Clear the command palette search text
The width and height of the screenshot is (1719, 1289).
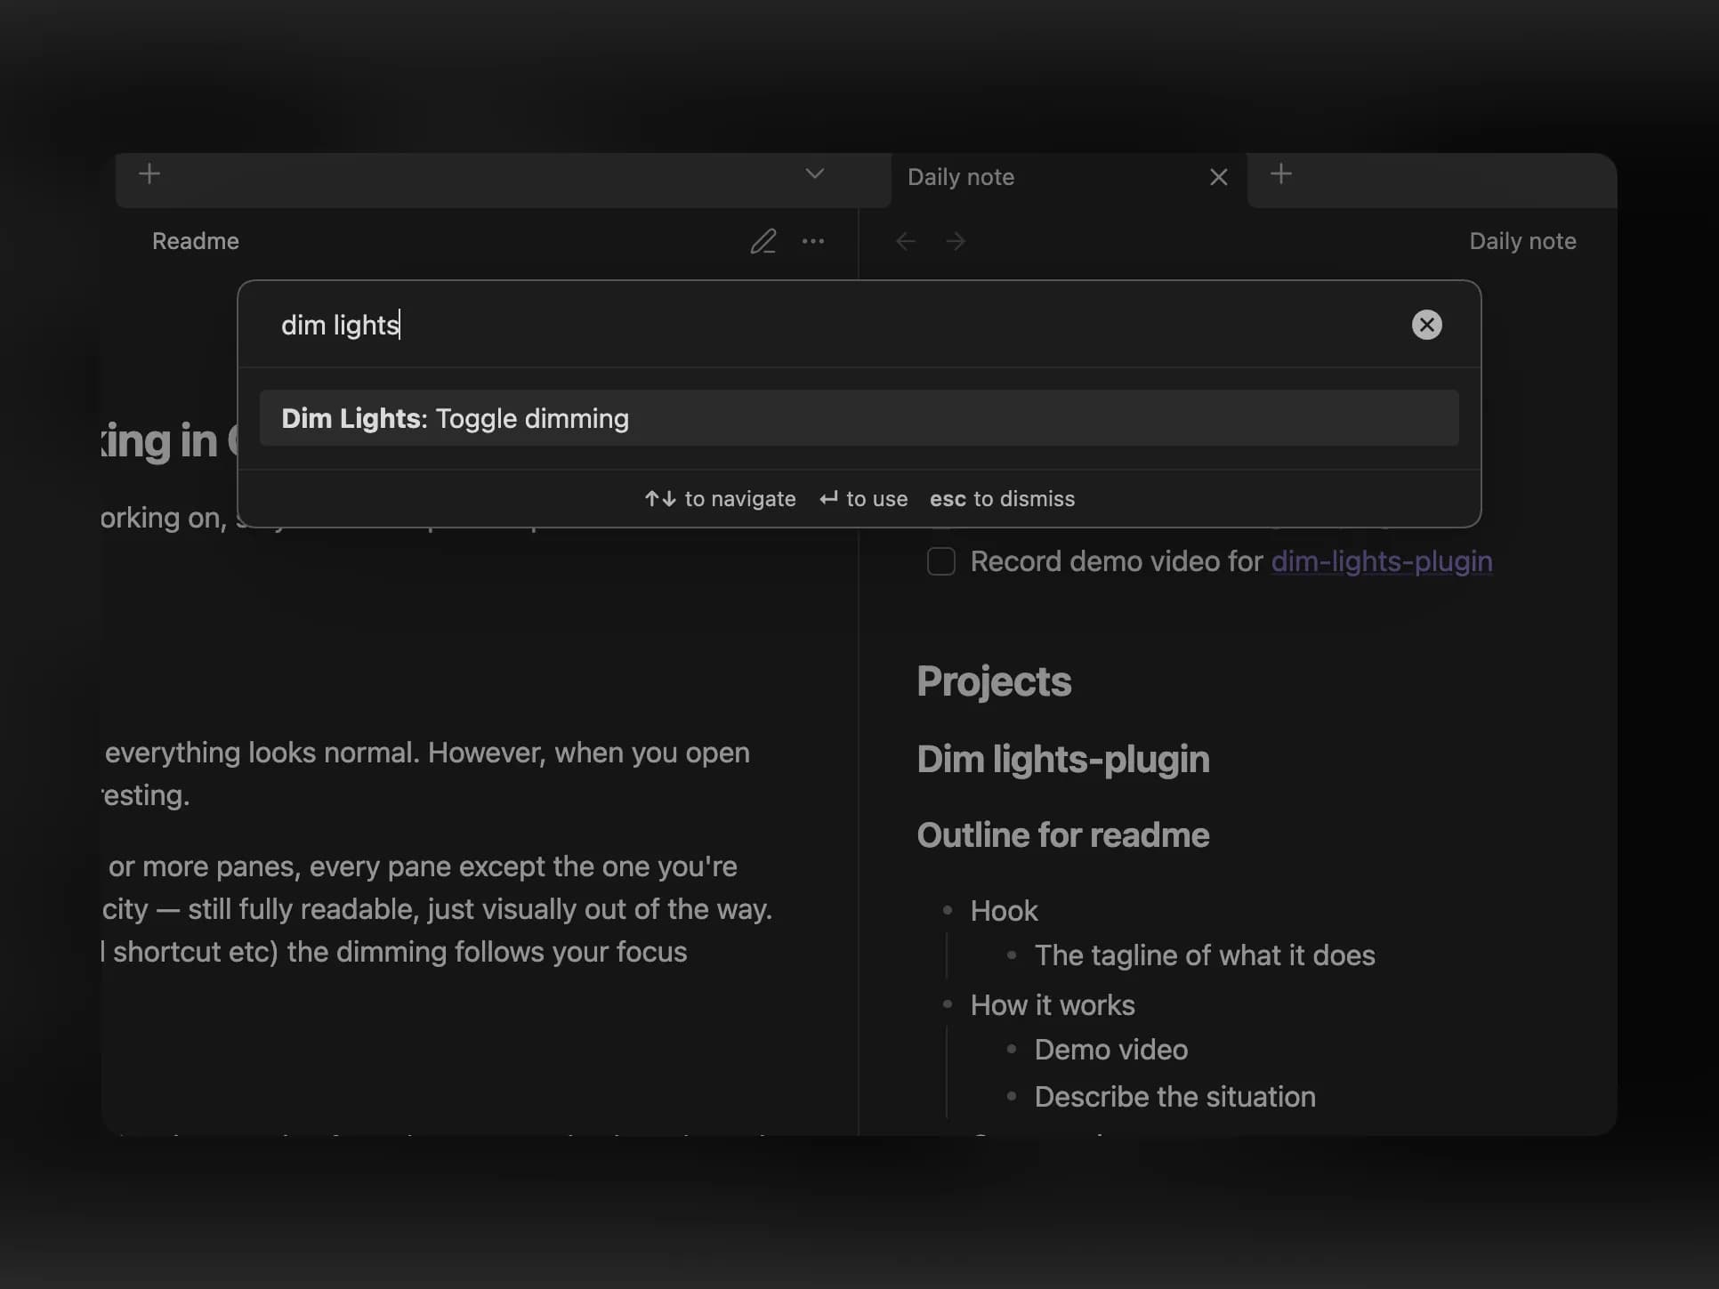(x=1426, y=325)
